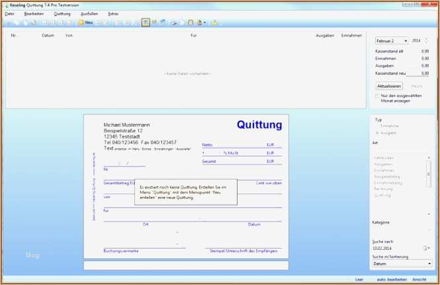Click the Michael Mustermann sender name
The height and width of the screenshot is (285, 440).
[x=126, y=125]
